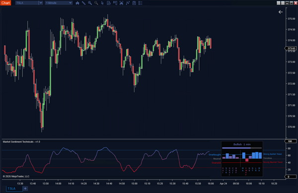Open the orange Chart menu button
Viewport: 298px width, 193px height.
tap(5, 3)
